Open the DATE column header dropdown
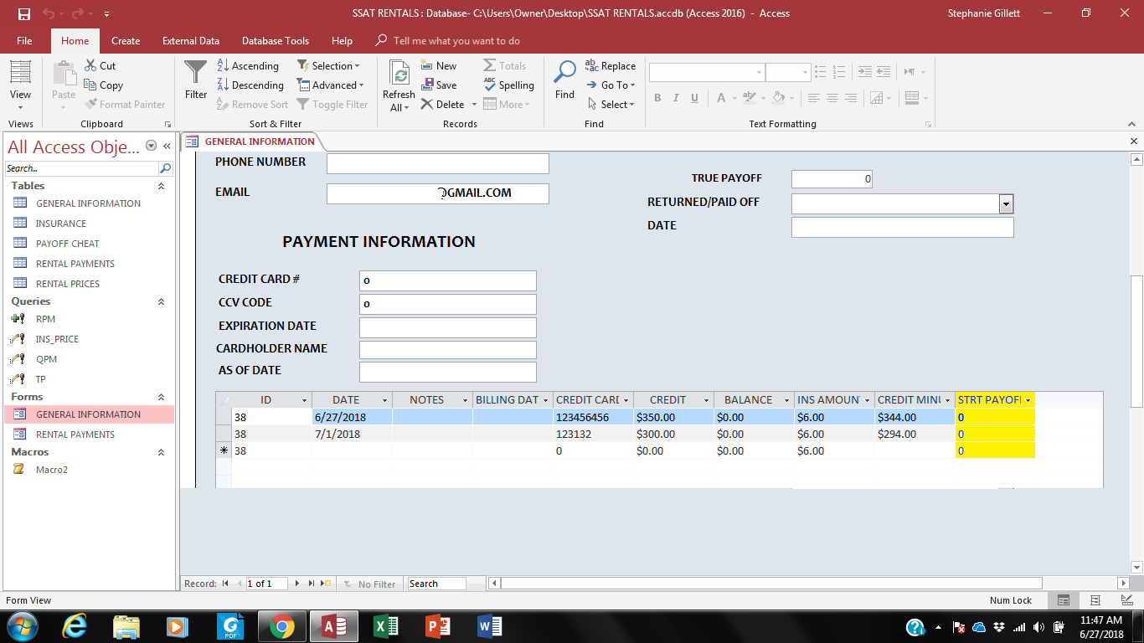Viewport: 1144px width, 643px height. point(384,400)
